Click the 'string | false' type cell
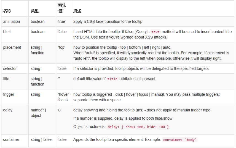 [x=41, y=139]
